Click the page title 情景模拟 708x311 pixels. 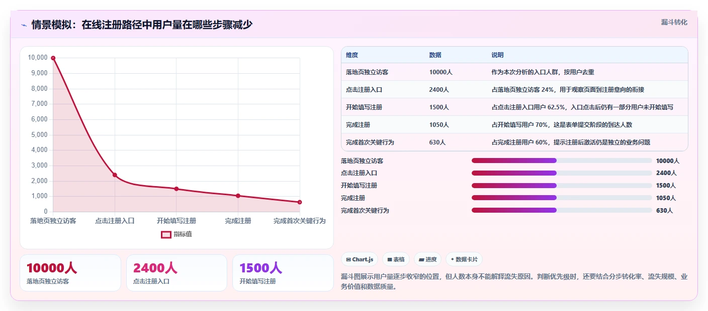[141, 25]
